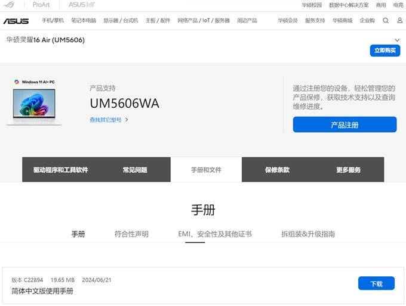Open the 企业购 menu
The width and height of the screenshot is (406, 306).
367,20
